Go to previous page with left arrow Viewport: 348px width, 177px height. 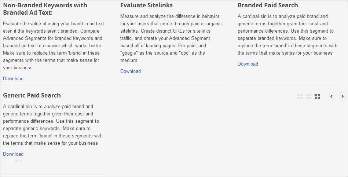331,96
